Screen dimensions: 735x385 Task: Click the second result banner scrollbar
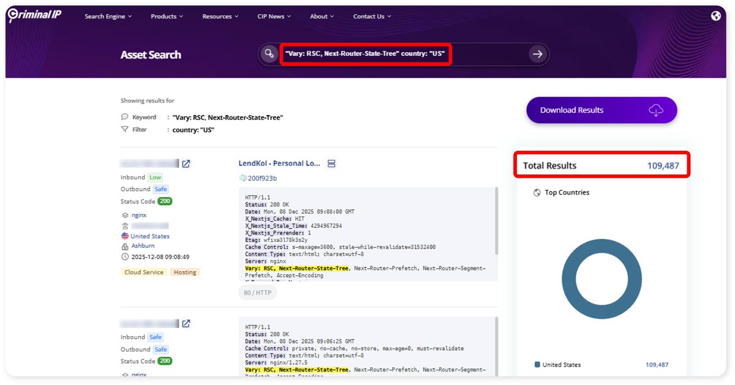496,348
